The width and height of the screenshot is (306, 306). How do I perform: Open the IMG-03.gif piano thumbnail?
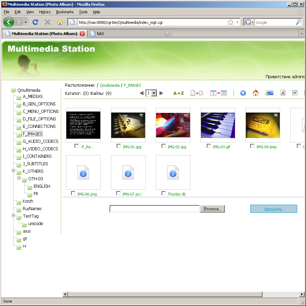(218, 125)
